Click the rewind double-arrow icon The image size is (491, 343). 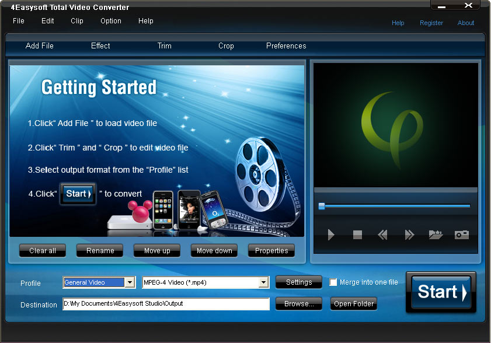tap(383, 235)
